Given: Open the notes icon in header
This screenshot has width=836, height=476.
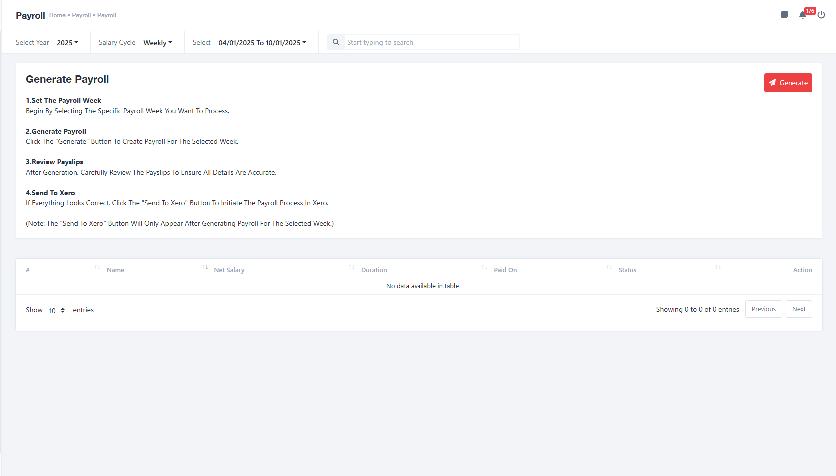Looking at the screenshot, I should pos(784,15).
